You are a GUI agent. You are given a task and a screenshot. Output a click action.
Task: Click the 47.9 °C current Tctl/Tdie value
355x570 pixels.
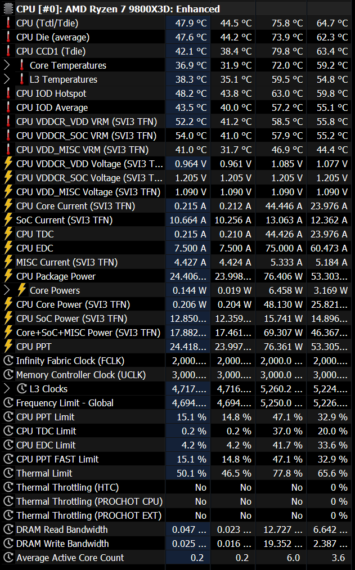191,23
